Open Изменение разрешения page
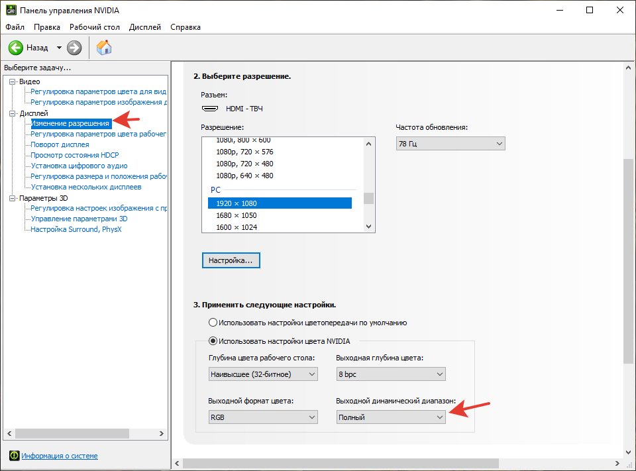Image resolution: width=636 pixels, height=471 pixels. coord(70,123)
